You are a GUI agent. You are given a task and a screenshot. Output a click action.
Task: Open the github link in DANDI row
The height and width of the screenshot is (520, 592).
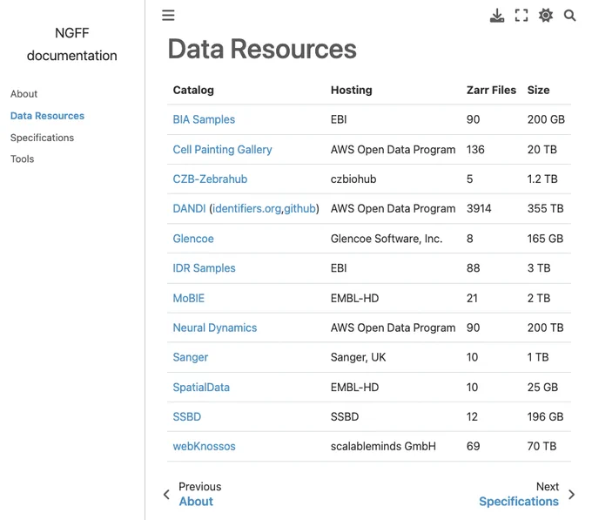click(x=299, y=208)
